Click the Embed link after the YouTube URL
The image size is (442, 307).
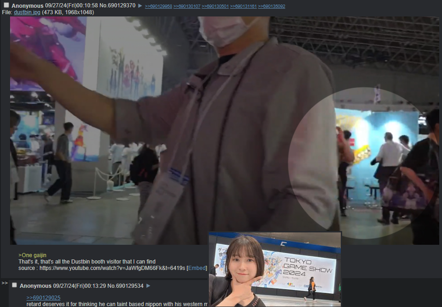(x=197, y=268)
